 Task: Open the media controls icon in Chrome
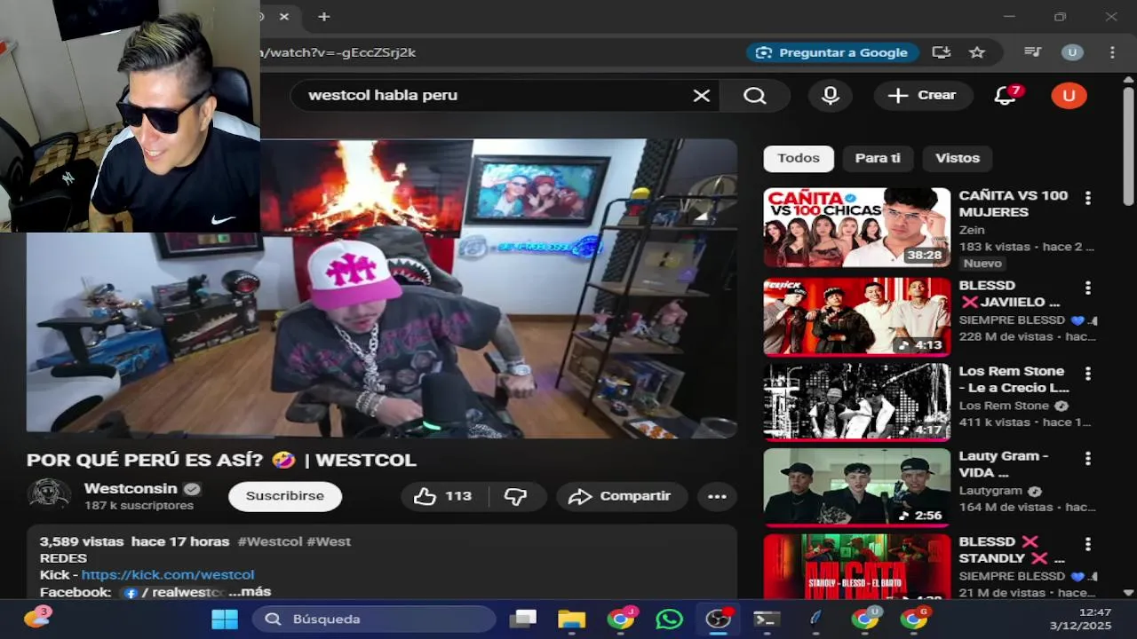point(1032,52)
